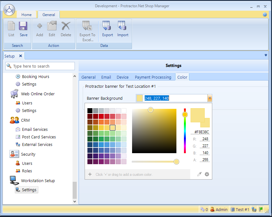Image resolution: width=272 pixels, height=217 pixels.
Task: Open the Banner Background dropdown arrow
Action: [x=210, y=98]
